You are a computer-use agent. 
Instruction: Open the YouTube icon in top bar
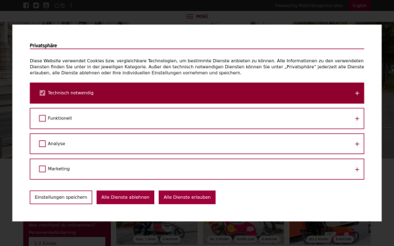(46, 5)
